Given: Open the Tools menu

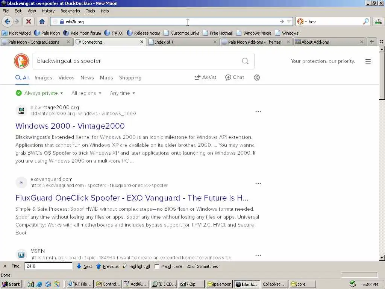Looking at the screenshot, I should tap(90, 11).
